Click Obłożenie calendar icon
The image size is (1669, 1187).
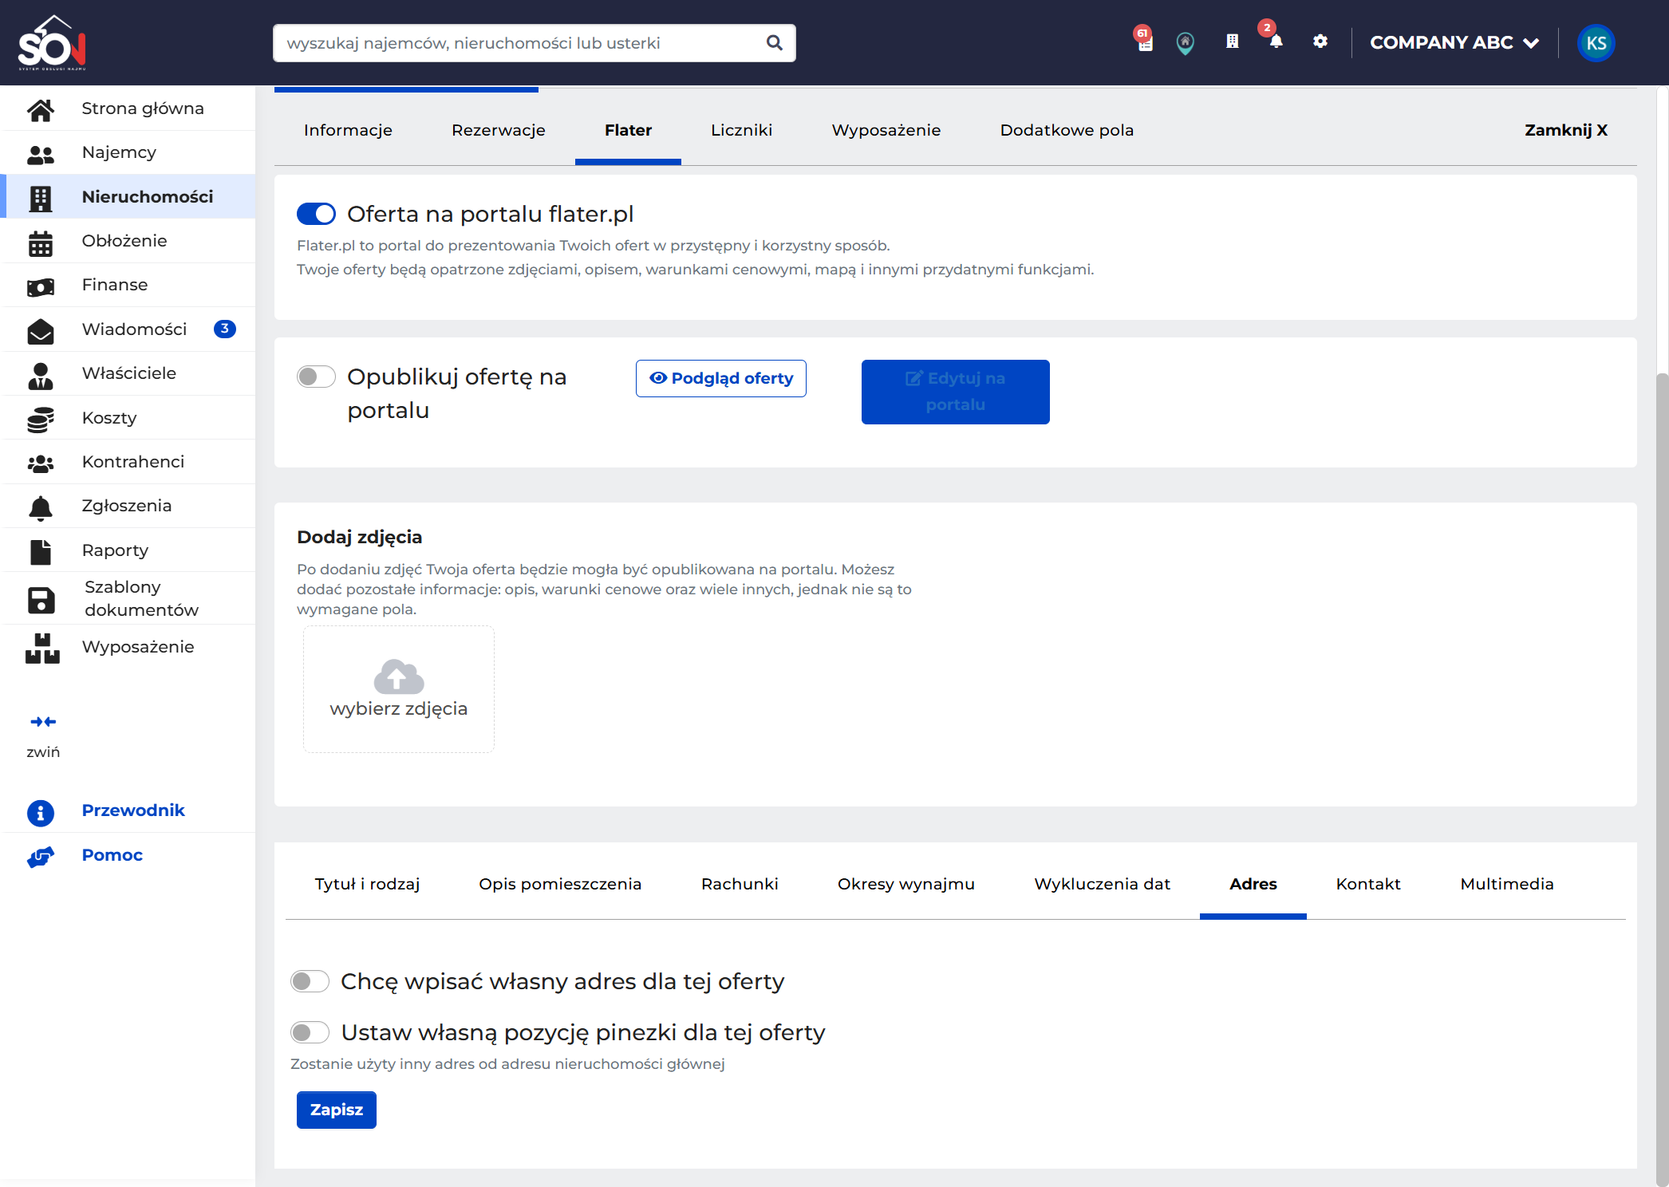41,243
